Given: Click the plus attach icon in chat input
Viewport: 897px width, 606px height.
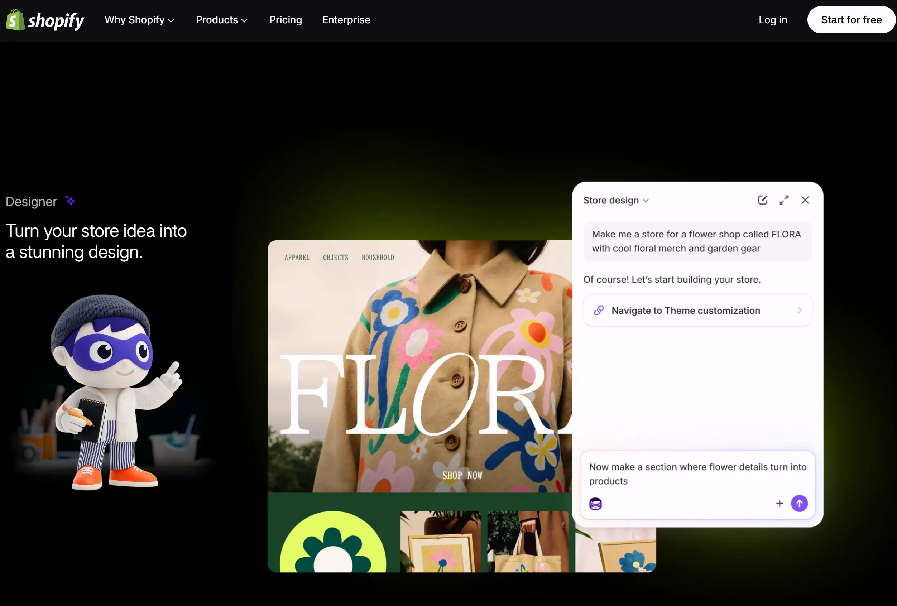Looking at the screenshot, I should 780,503.
